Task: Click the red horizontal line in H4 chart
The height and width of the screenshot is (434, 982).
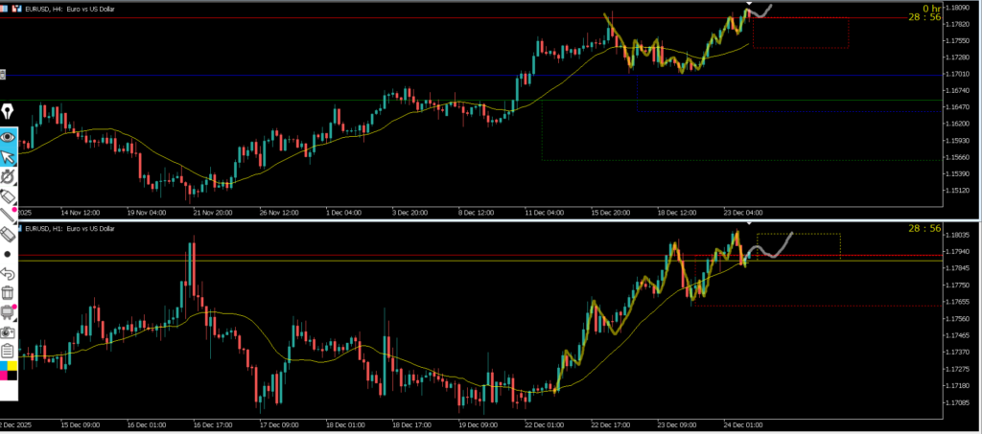Action: tap(288, 18)
